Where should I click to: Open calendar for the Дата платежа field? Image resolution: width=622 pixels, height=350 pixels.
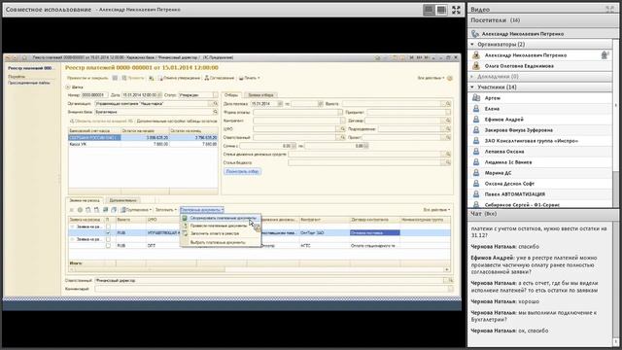coord(280,104)
